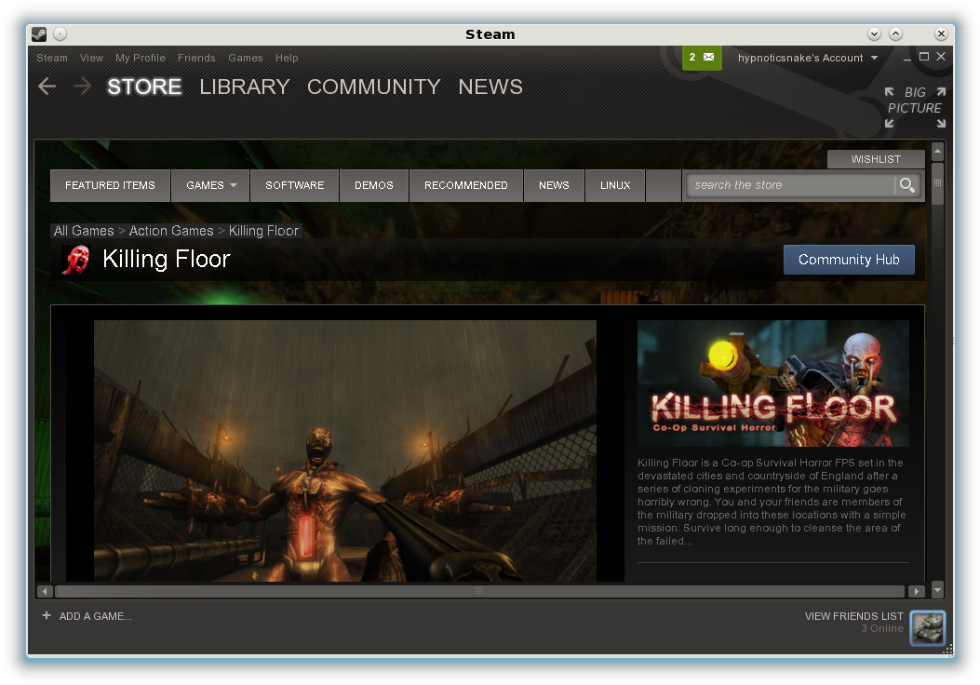Click the vertical scrollbar up arrow

click(x=937, y=152)
